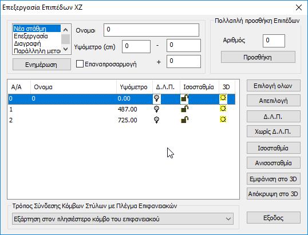Click scroll-down arrow of action list

66,49
